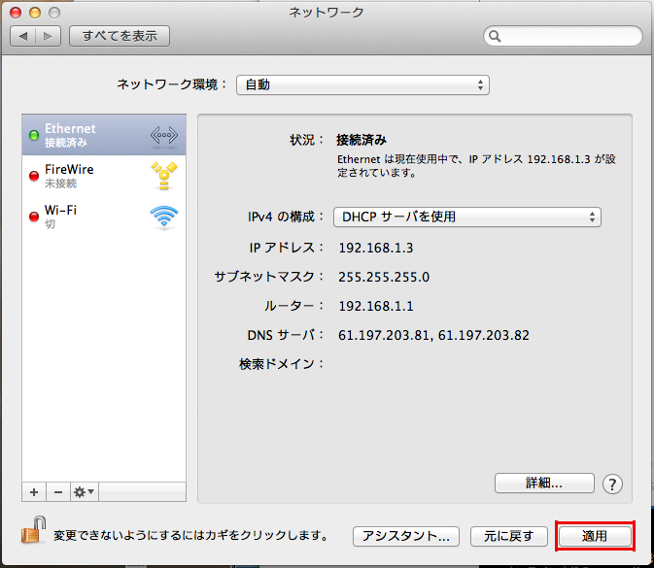Click the アシスタント... button
The image size is (654, 568).
click(406, 536)
